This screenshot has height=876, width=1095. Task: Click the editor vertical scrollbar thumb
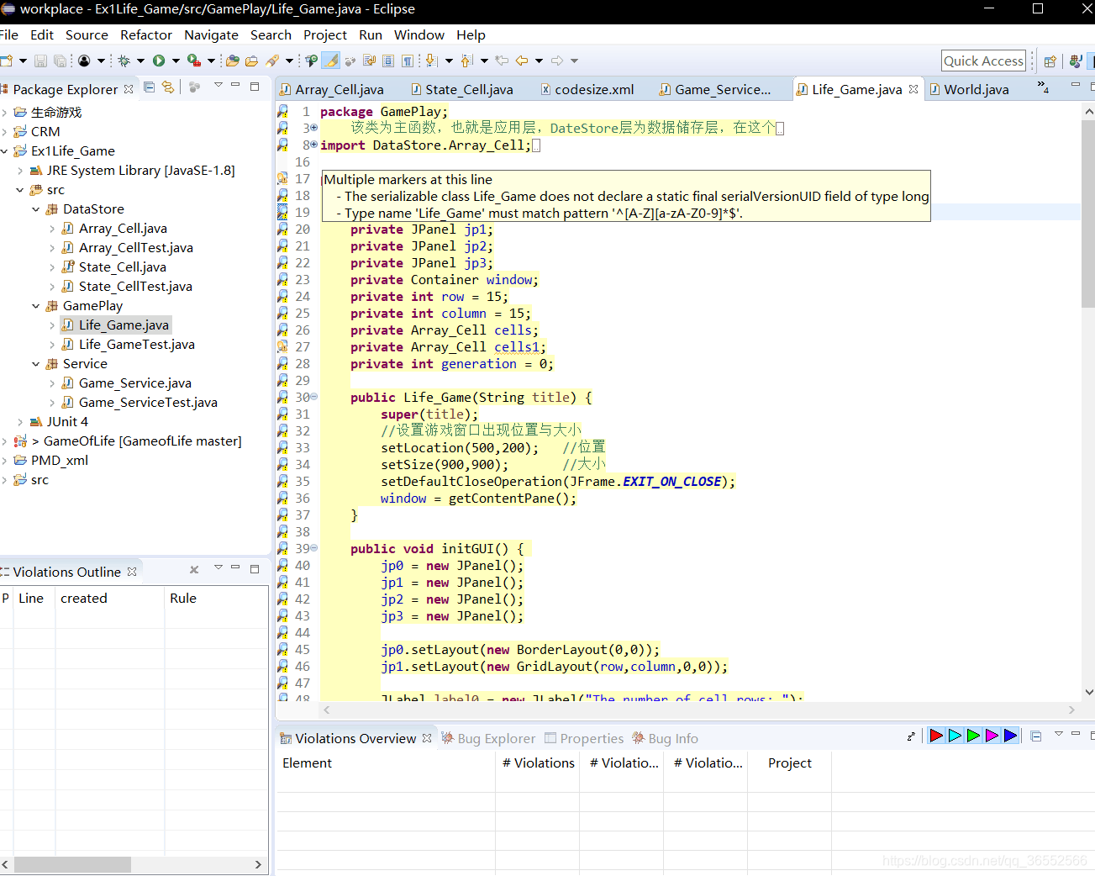(x=1088, y=214)
